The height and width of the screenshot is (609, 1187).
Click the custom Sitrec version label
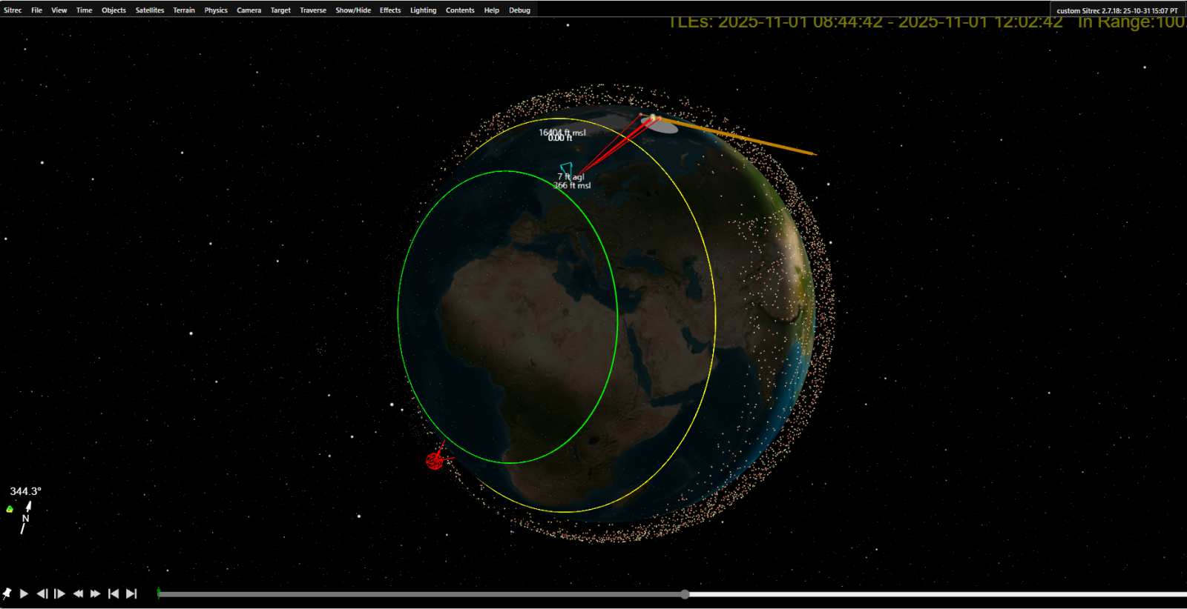pyautogui.click(x=1117, y=10)
